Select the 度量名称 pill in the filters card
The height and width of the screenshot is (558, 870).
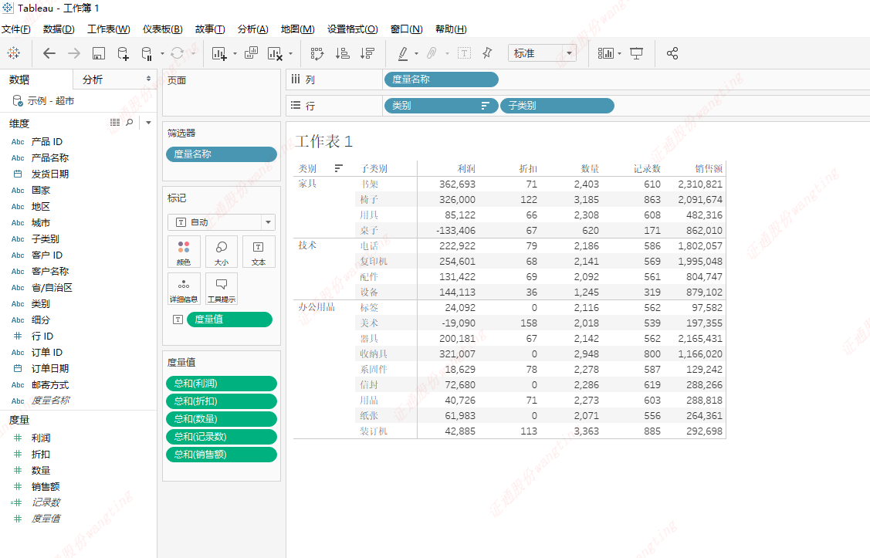pyautogui.click(x=222, y=154)
